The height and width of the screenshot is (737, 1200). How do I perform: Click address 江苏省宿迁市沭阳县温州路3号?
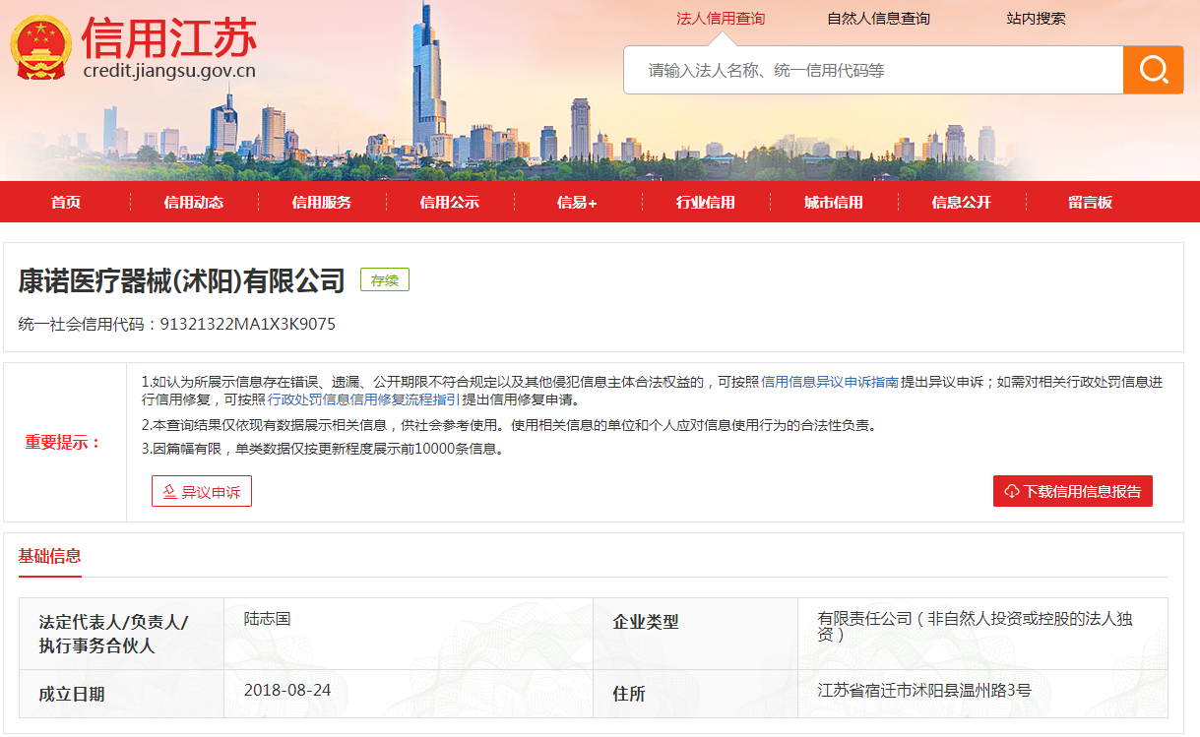click(x=924, y=690)
